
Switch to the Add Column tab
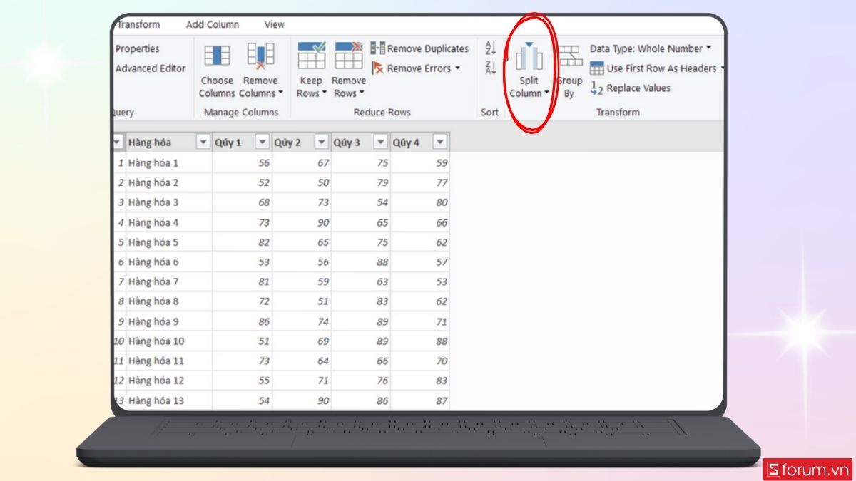click(x=213, y=24)
